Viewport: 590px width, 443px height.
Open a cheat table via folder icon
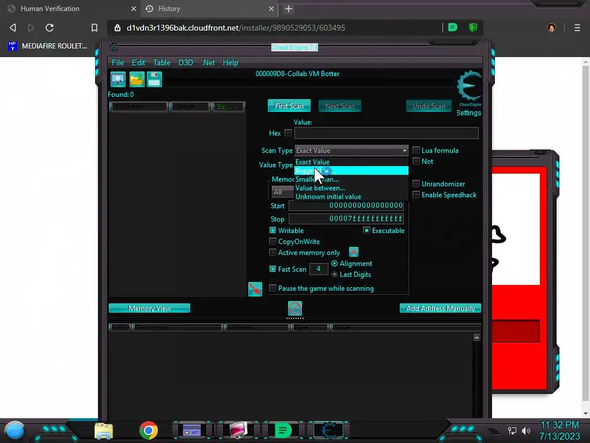(x=137, y=80)
